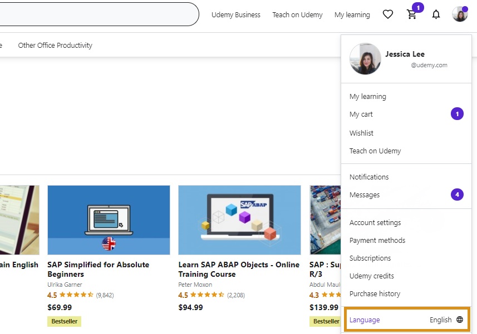Screen dimensions: 477x334
Task: Open the shopping cart icon
Action: [x=411, y=14]
